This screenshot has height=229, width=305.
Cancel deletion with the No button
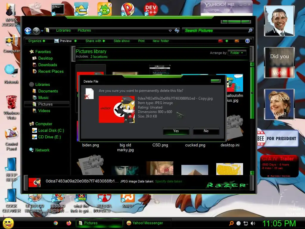(206, 131)
